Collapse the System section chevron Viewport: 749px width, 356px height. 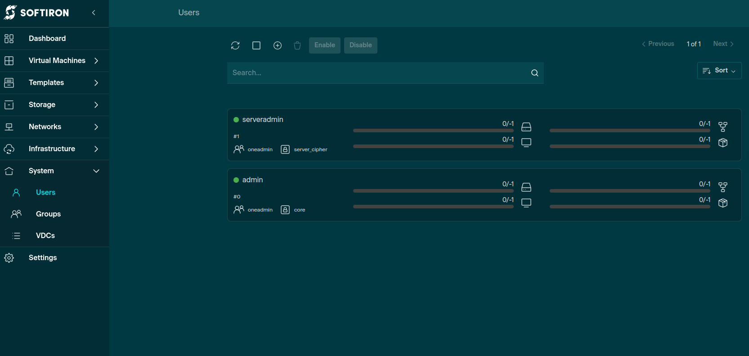[96, 171]
